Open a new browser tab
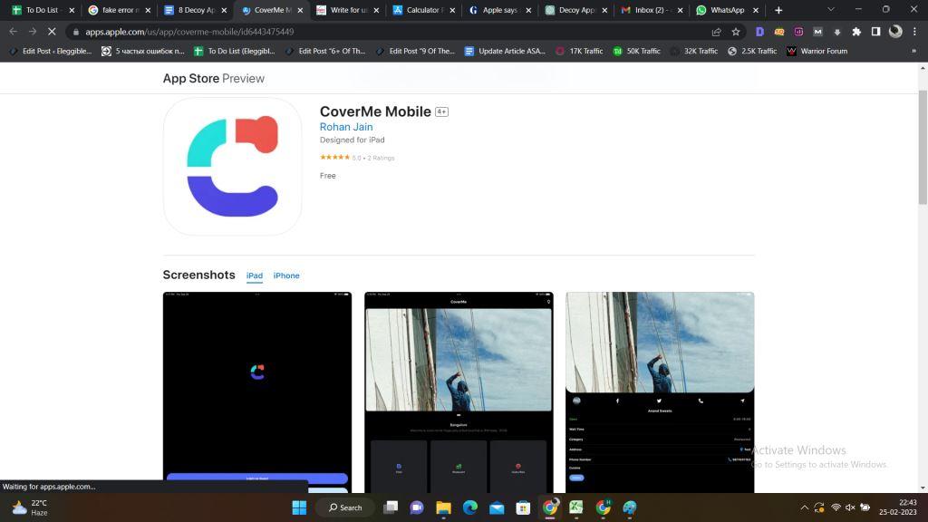This screenshot has height=522, width=928. 778,10
